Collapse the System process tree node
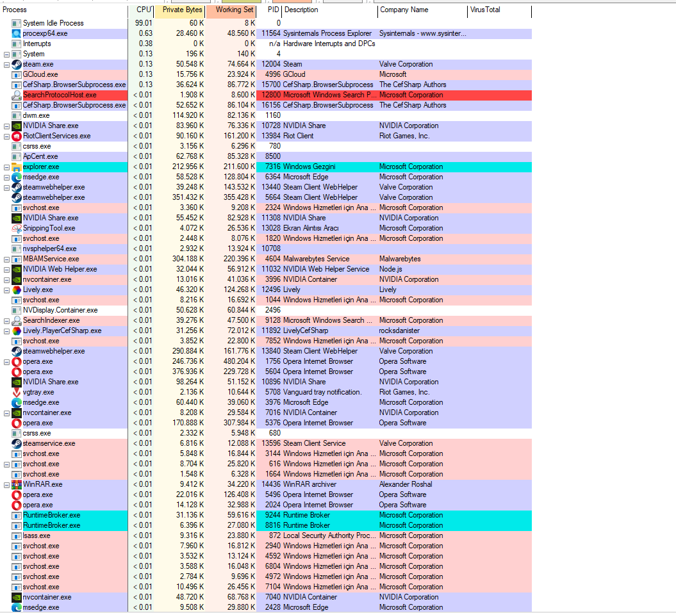The height and width of the screenshot is (613, 676). coord(6,54)
